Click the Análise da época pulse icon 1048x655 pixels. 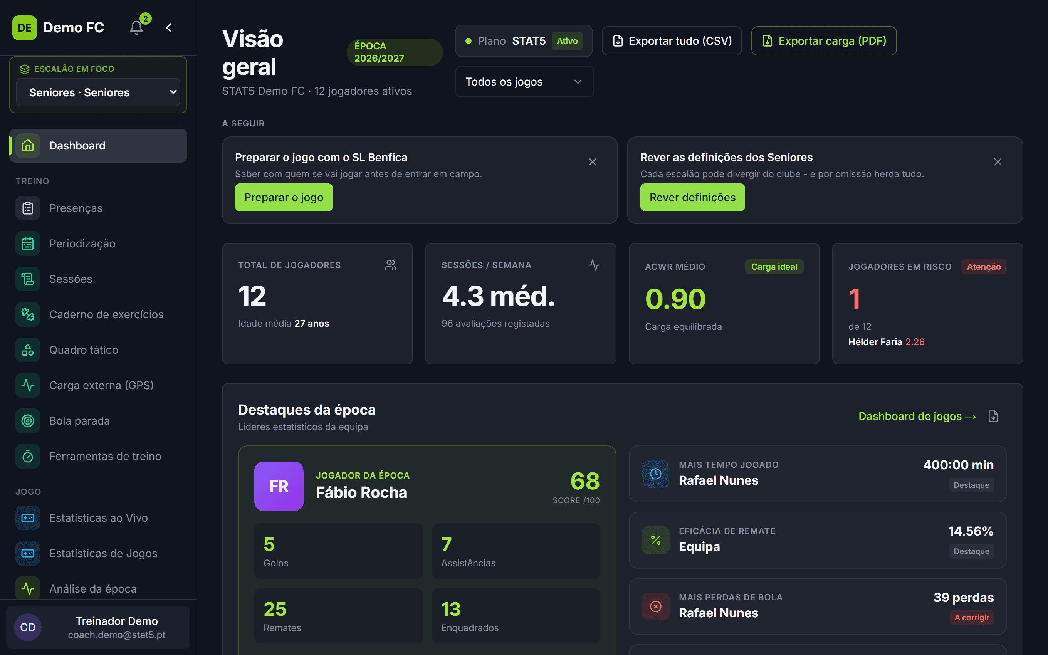(28, 589)
